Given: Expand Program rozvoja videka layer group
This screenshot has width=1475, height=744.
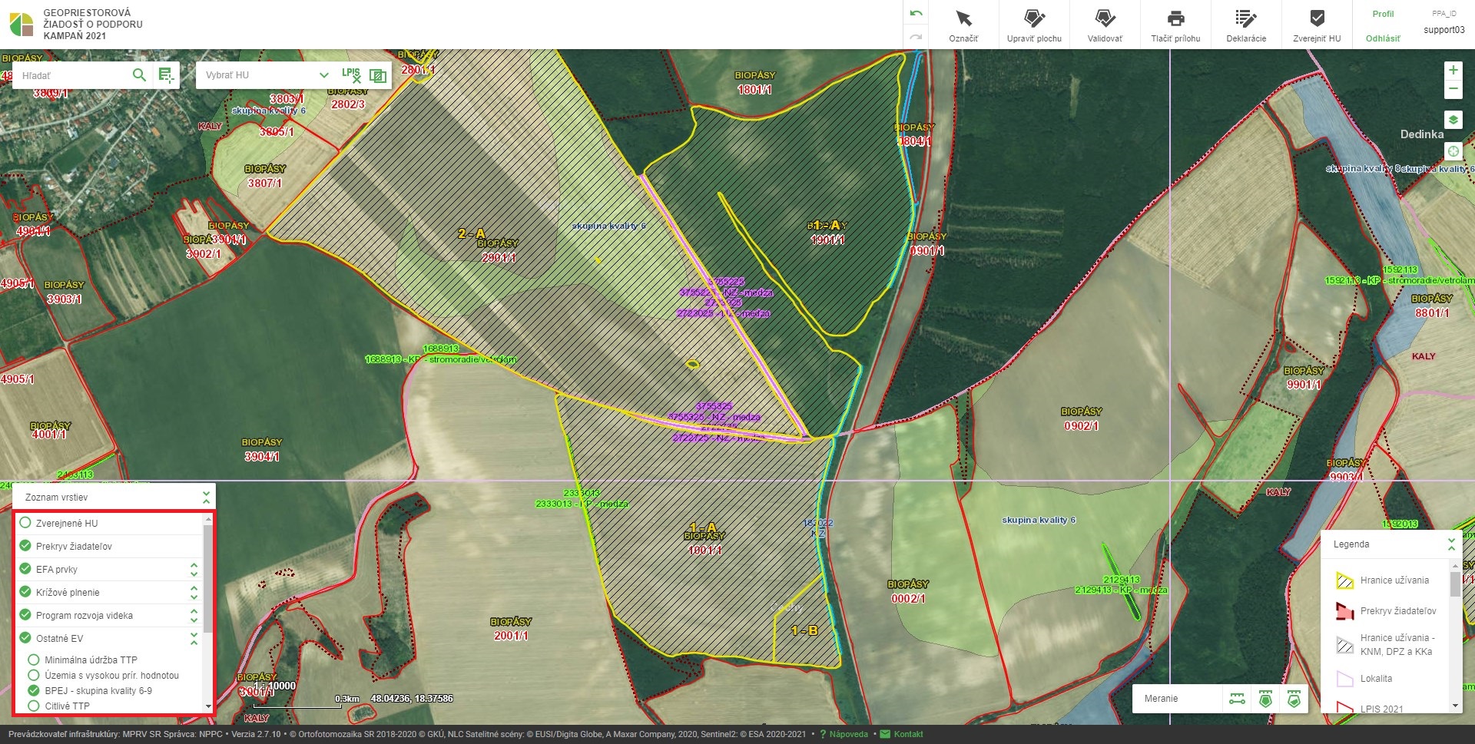Looking at the screenshot, I should pos(194,615).
